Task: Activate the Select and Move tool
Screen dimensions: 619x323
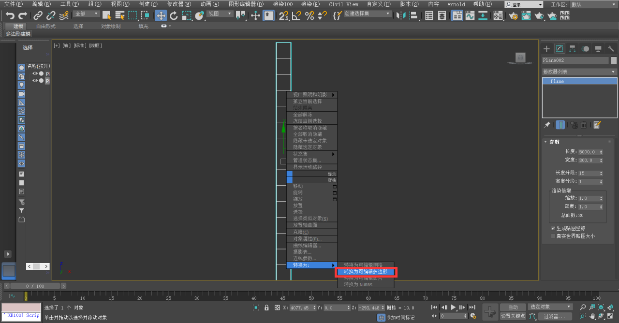Action: click(x=161, y=15)
